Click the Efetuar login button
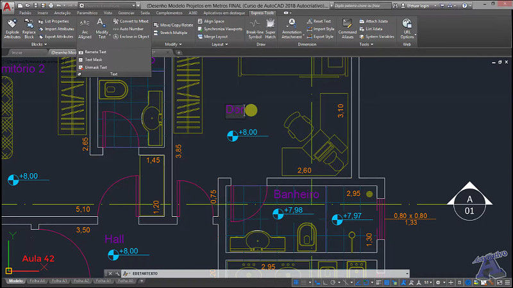The image size is (513, 288). [x=415, y=6]
